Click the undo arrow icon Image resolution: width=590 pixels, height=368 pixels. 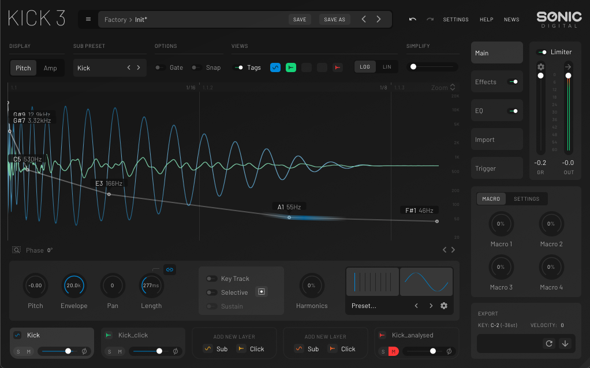[x=412, y=19]
